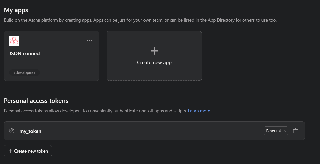320x164 pixels.
Task: Click Create new token
Action: [28, 151]
